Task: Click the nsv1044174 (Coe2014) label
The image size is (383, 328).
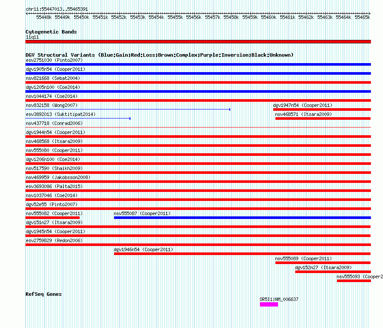Action: [x=52, y=96]
